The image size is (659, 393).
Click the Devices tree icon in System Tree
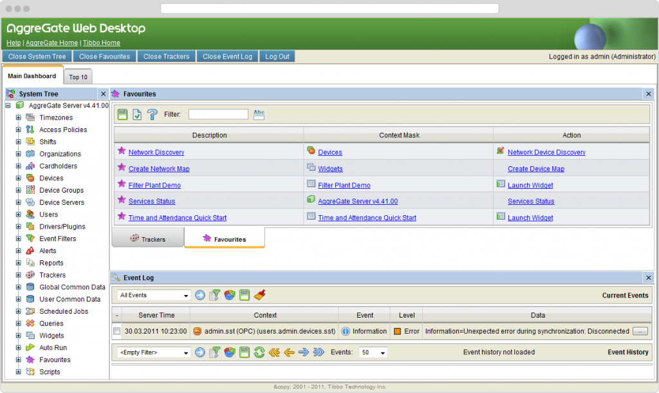click(30, 178)
